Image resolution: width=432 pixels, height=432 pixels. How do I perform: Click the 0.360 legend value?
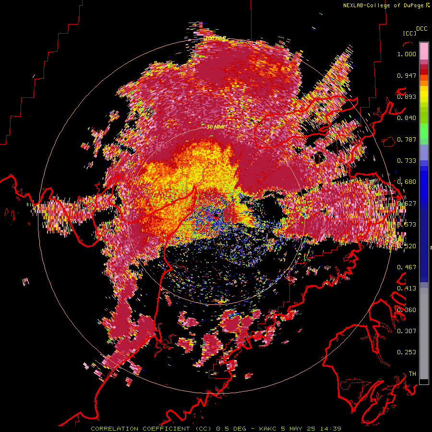point(407,310)
